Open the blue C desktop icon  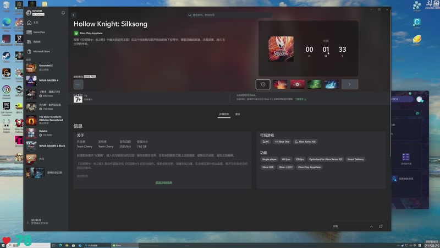[417, 23]
